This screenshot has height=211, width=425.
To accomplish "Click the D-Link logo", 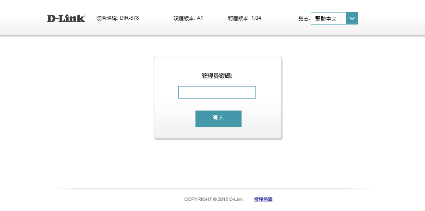I will pyautogui.click(x=66, y=18).
